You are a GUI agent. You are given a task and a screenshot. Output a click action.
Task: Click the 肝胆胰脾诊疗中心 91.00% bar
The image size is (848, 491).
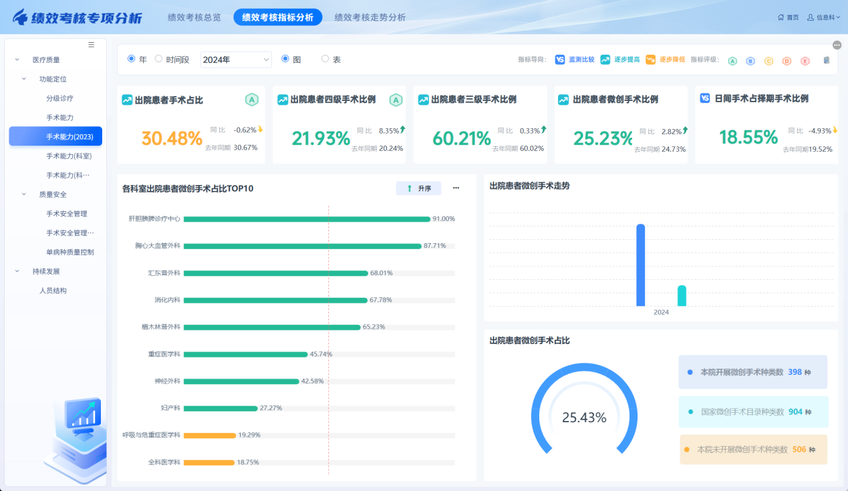click(307, 219)
